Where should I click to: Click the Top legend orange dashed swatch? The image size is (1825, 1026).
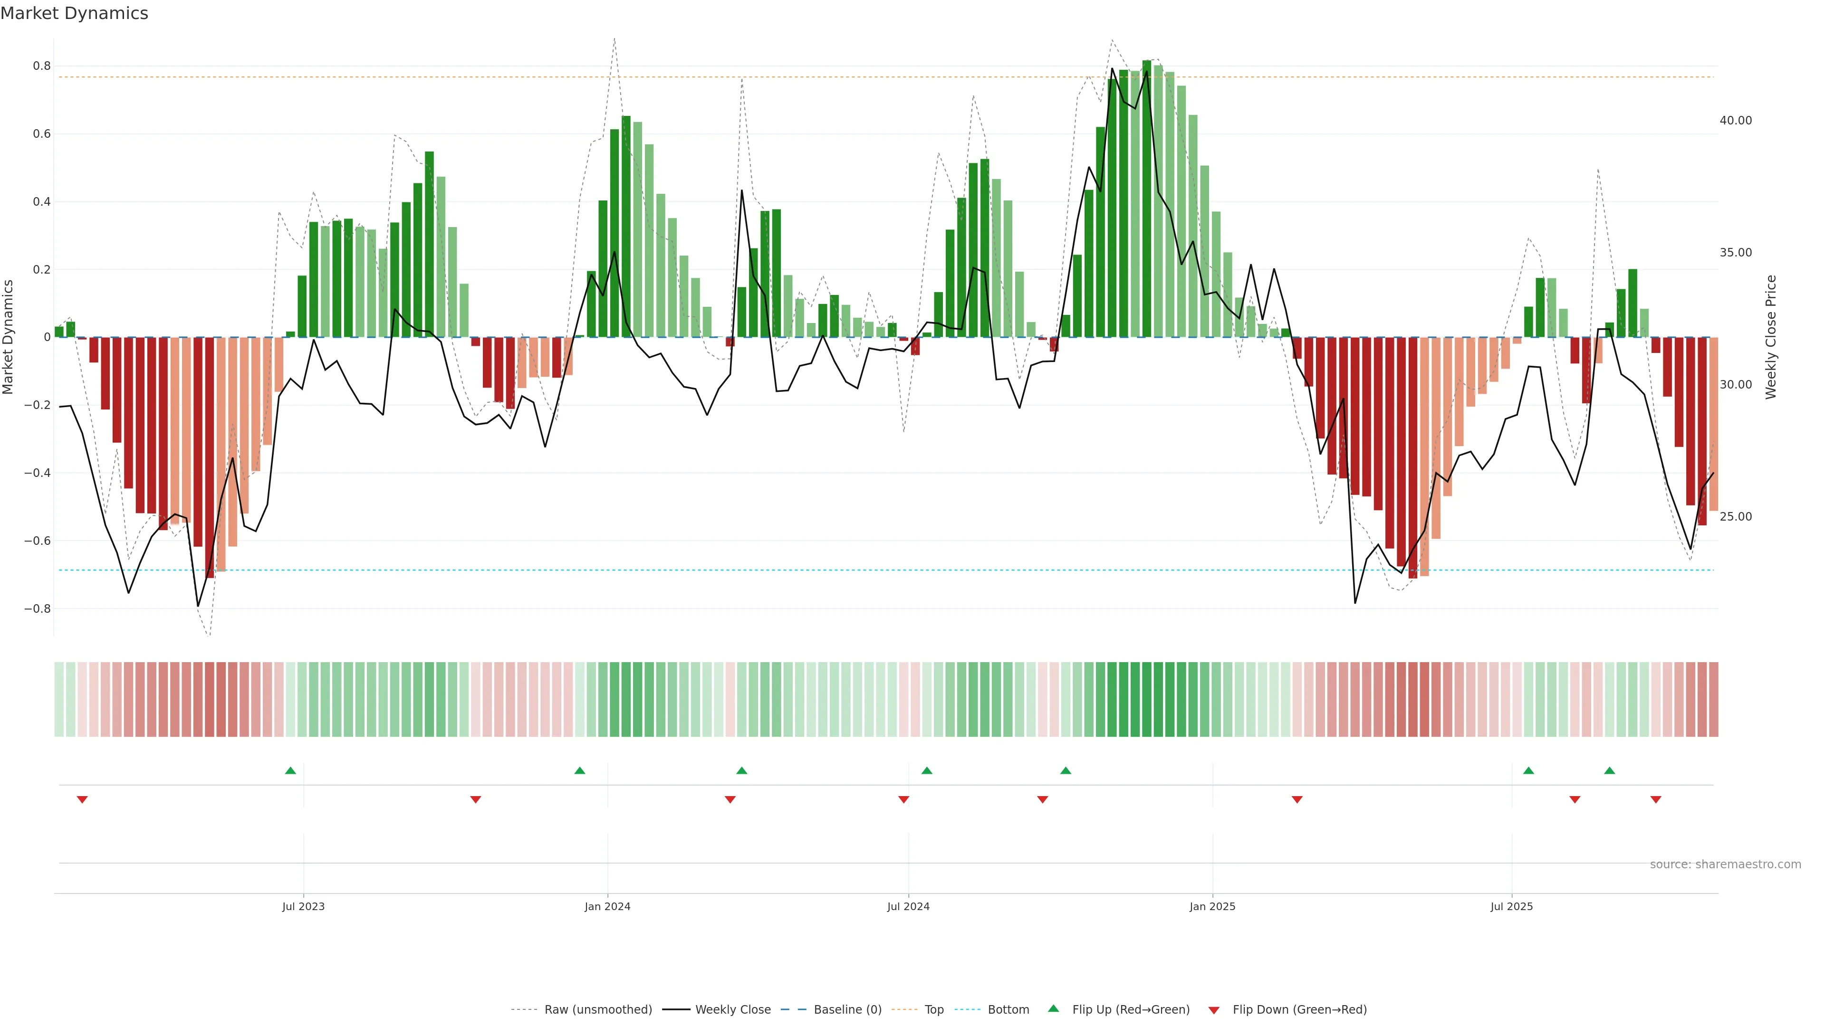[904, 1010]
